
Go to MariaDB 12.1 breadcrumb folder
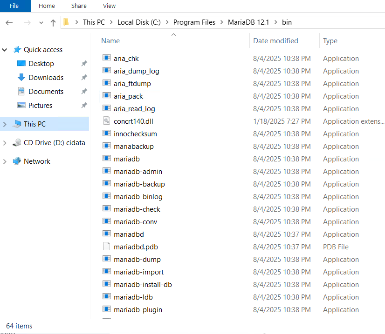(248, 22)
